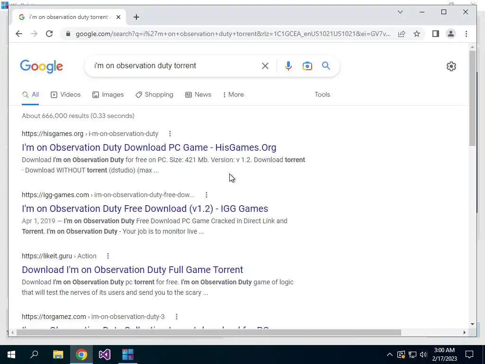Clear the Google search box
Screen dimensions: 485x364
coord(265,65)
